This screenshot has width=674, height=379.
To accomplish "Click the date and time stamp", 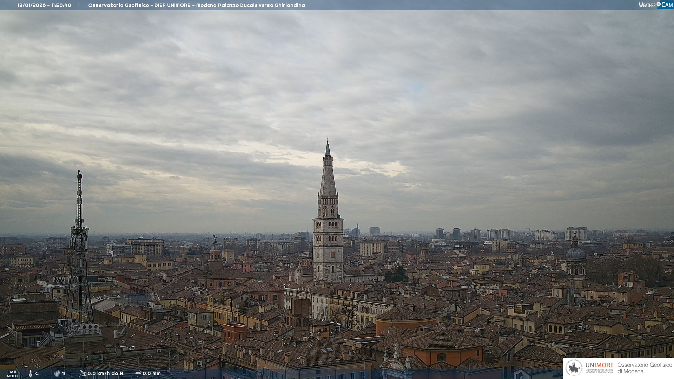I will pyautogui.click(x=44, y=5).
